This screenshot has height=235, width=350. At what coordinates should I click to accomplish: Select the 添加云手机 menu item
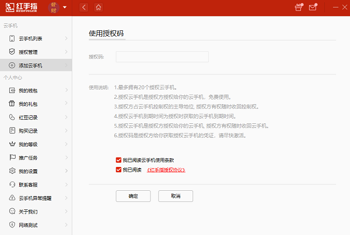36,65
